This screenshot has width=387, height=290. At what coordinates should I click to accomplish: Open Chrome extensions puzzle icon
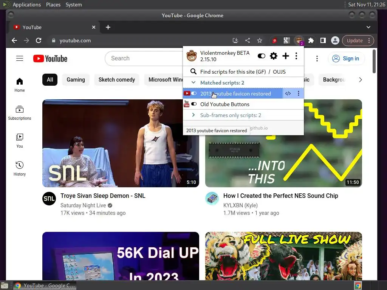311,40
